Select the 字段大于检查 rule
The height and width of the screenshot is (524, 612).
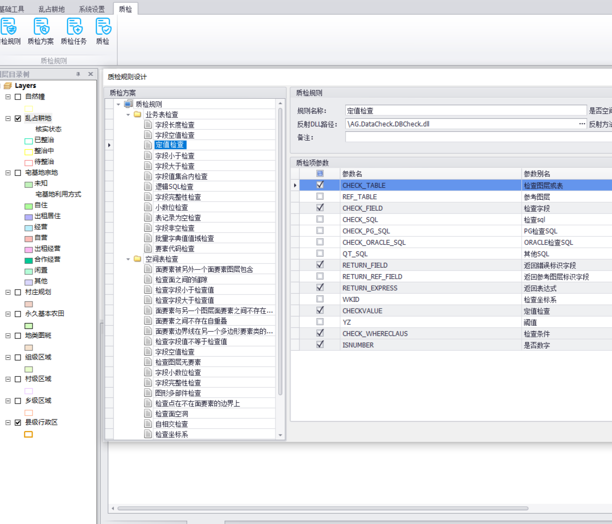[x=175, y=166]
